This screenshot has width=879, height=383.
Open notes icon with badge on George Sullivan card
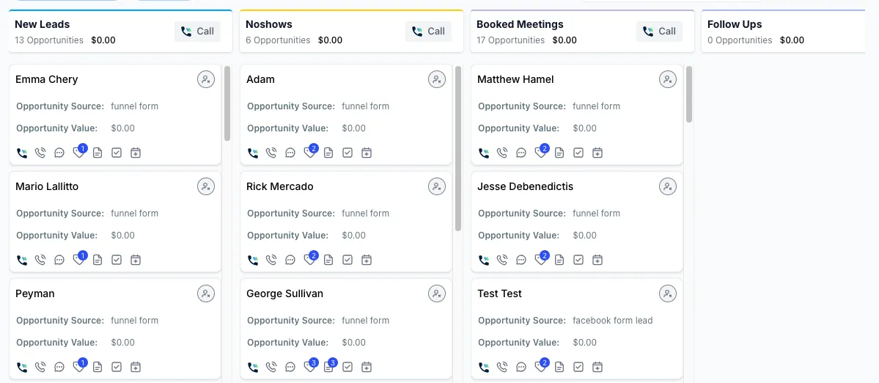pos(328,367)
